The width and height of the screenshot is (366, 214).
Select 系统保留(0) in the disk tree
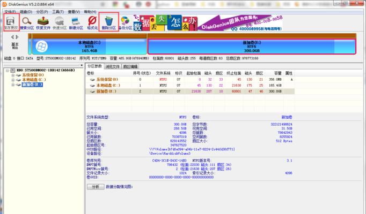pyautogui.click(x=33, y=75)
